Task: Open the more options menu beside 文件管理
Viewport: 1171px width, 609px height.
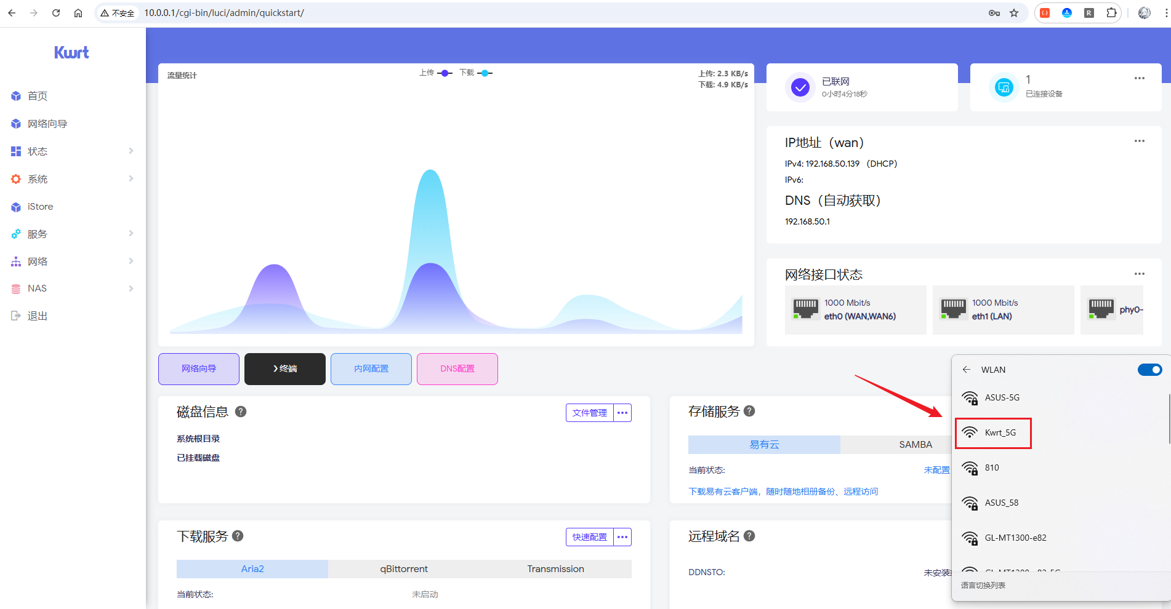Action: [x=622, y=413]
